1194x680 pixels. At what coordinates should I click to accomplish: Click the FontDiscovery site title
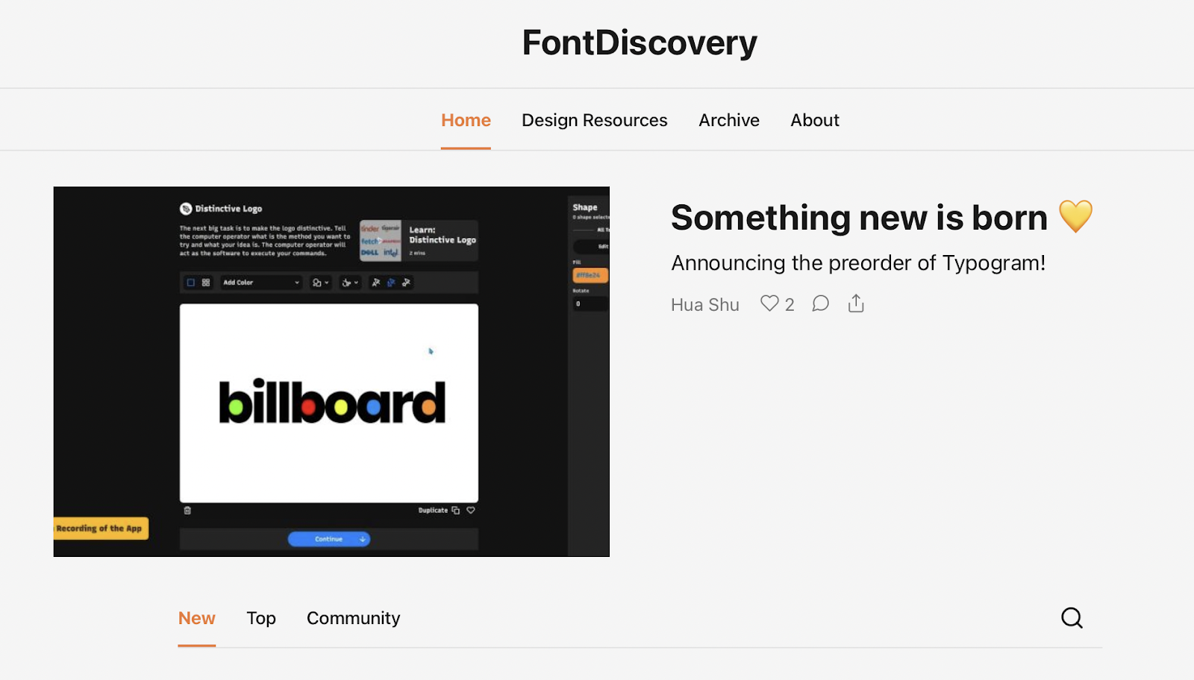(640, 42)
